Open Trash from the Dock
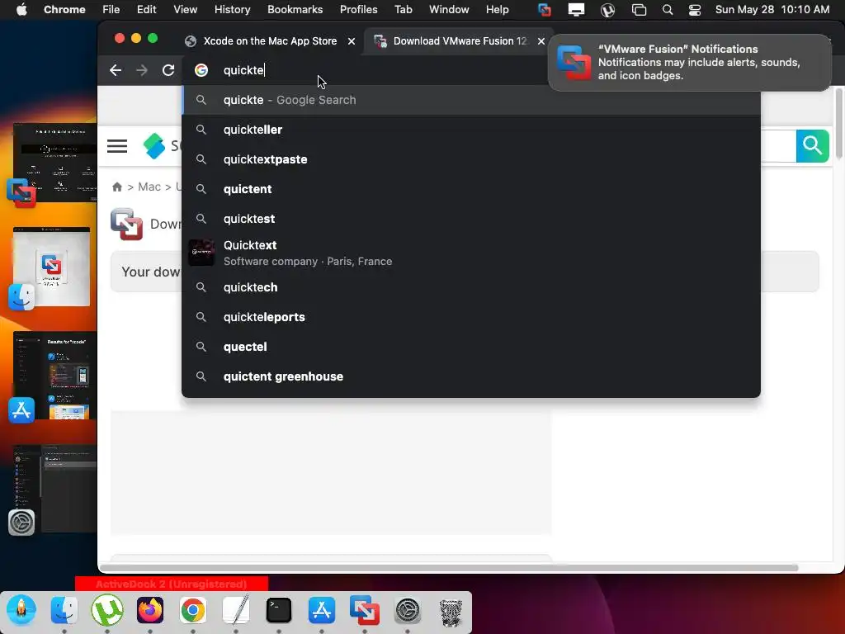Image resolution: width=845 pixels, height=634 pixels. coord(451,612)
